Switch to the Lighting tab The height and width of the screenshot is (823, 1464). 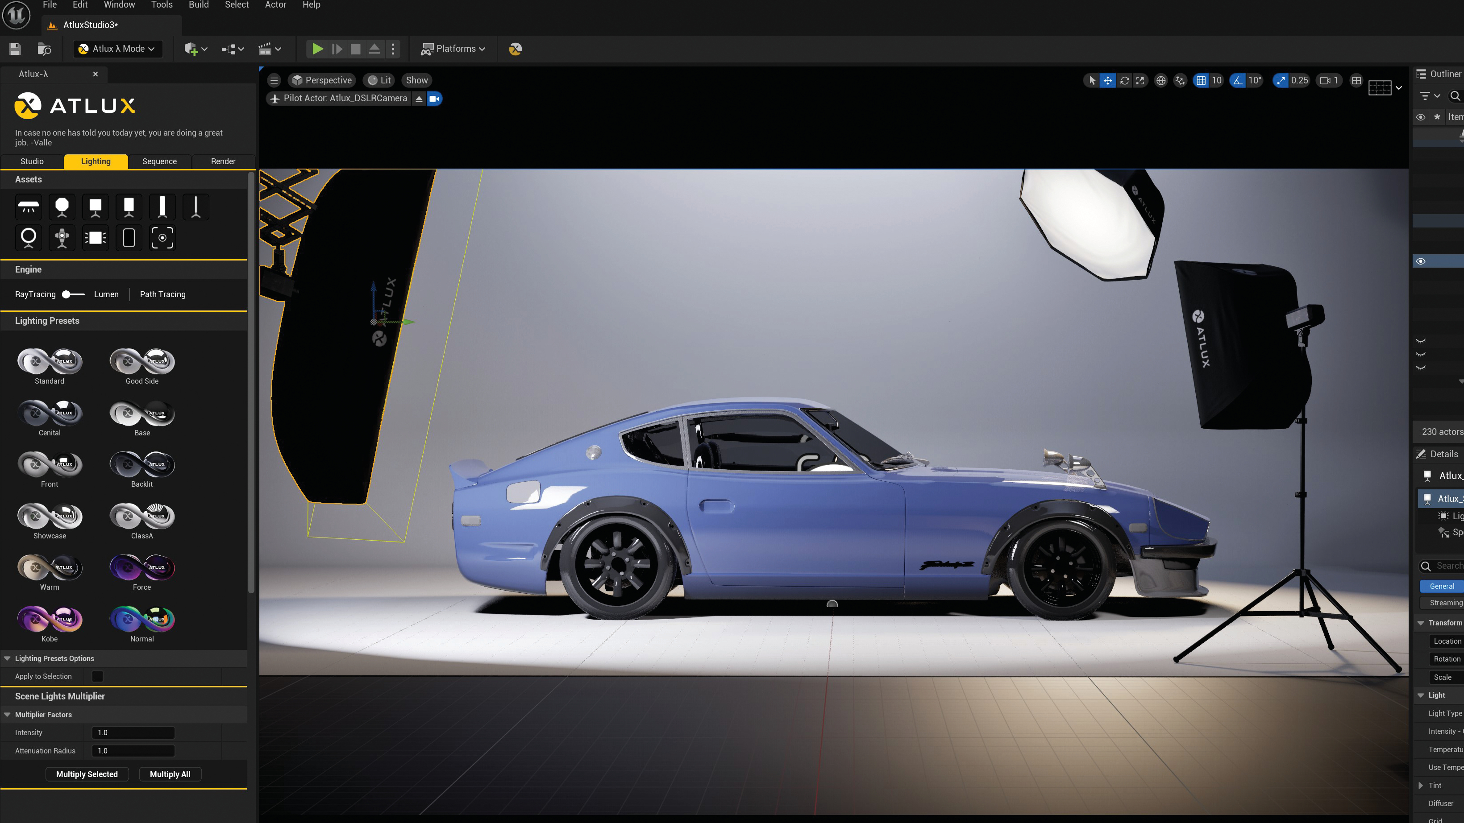(96, 161)
